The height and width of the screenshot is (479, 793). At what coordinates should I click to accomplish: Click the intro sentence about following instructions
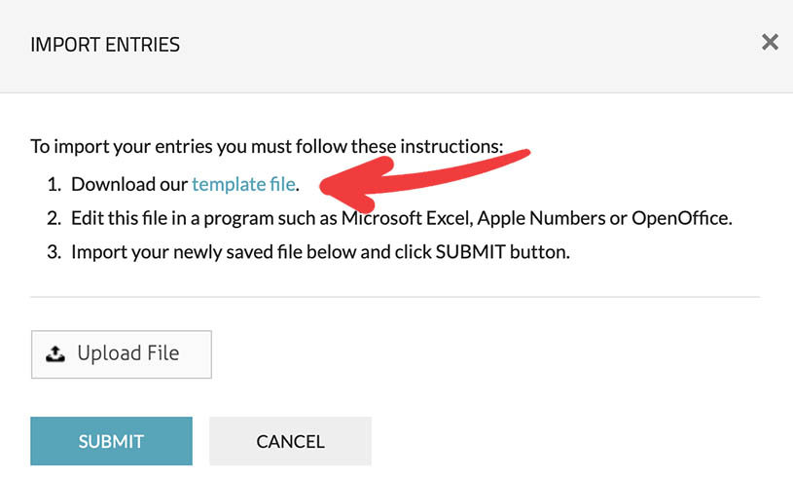click(x=267, y=148)
